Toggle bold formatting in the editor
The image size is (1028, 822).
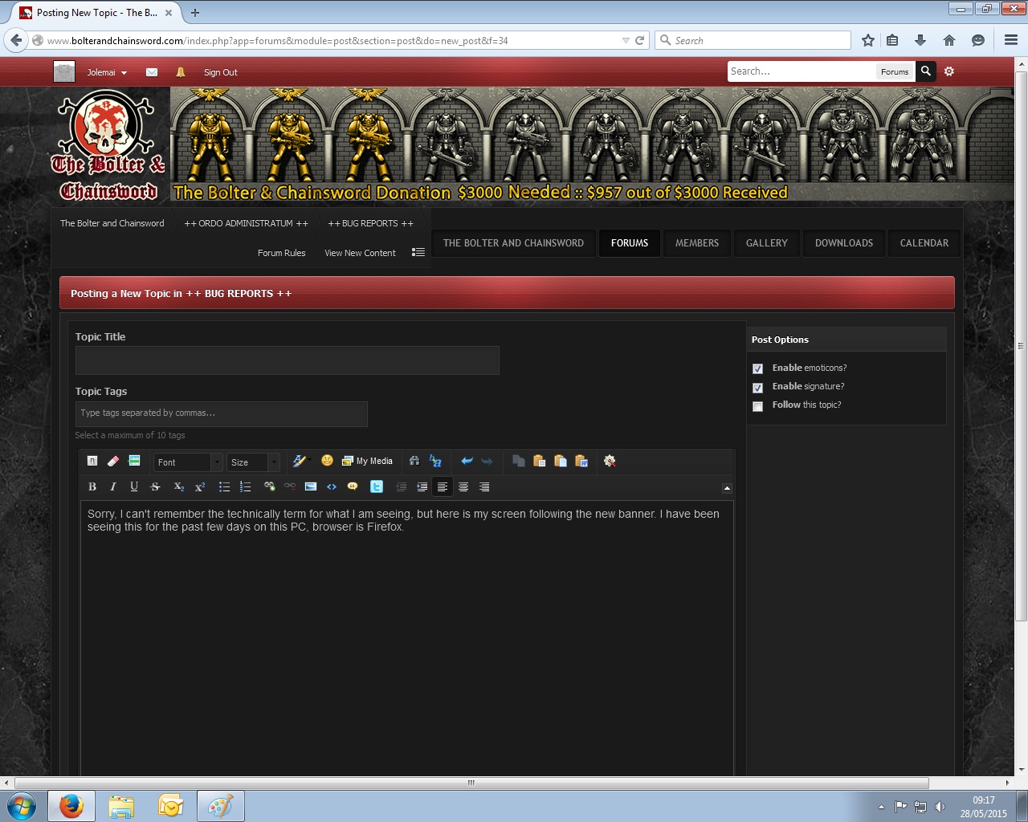pos(92,486)
